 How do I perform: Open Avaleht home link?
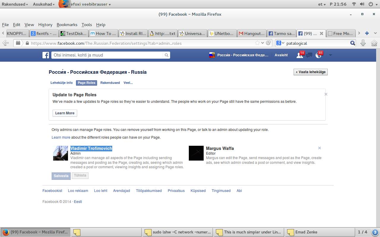281,55
